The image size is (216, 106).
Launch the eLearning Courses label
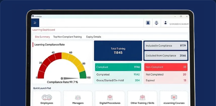174,103
